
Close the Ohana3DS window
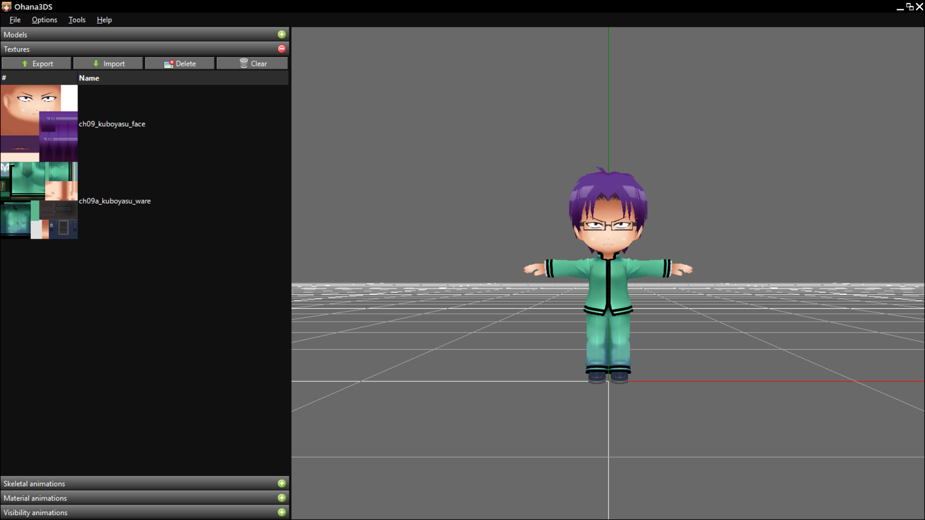tap(919, 7)
